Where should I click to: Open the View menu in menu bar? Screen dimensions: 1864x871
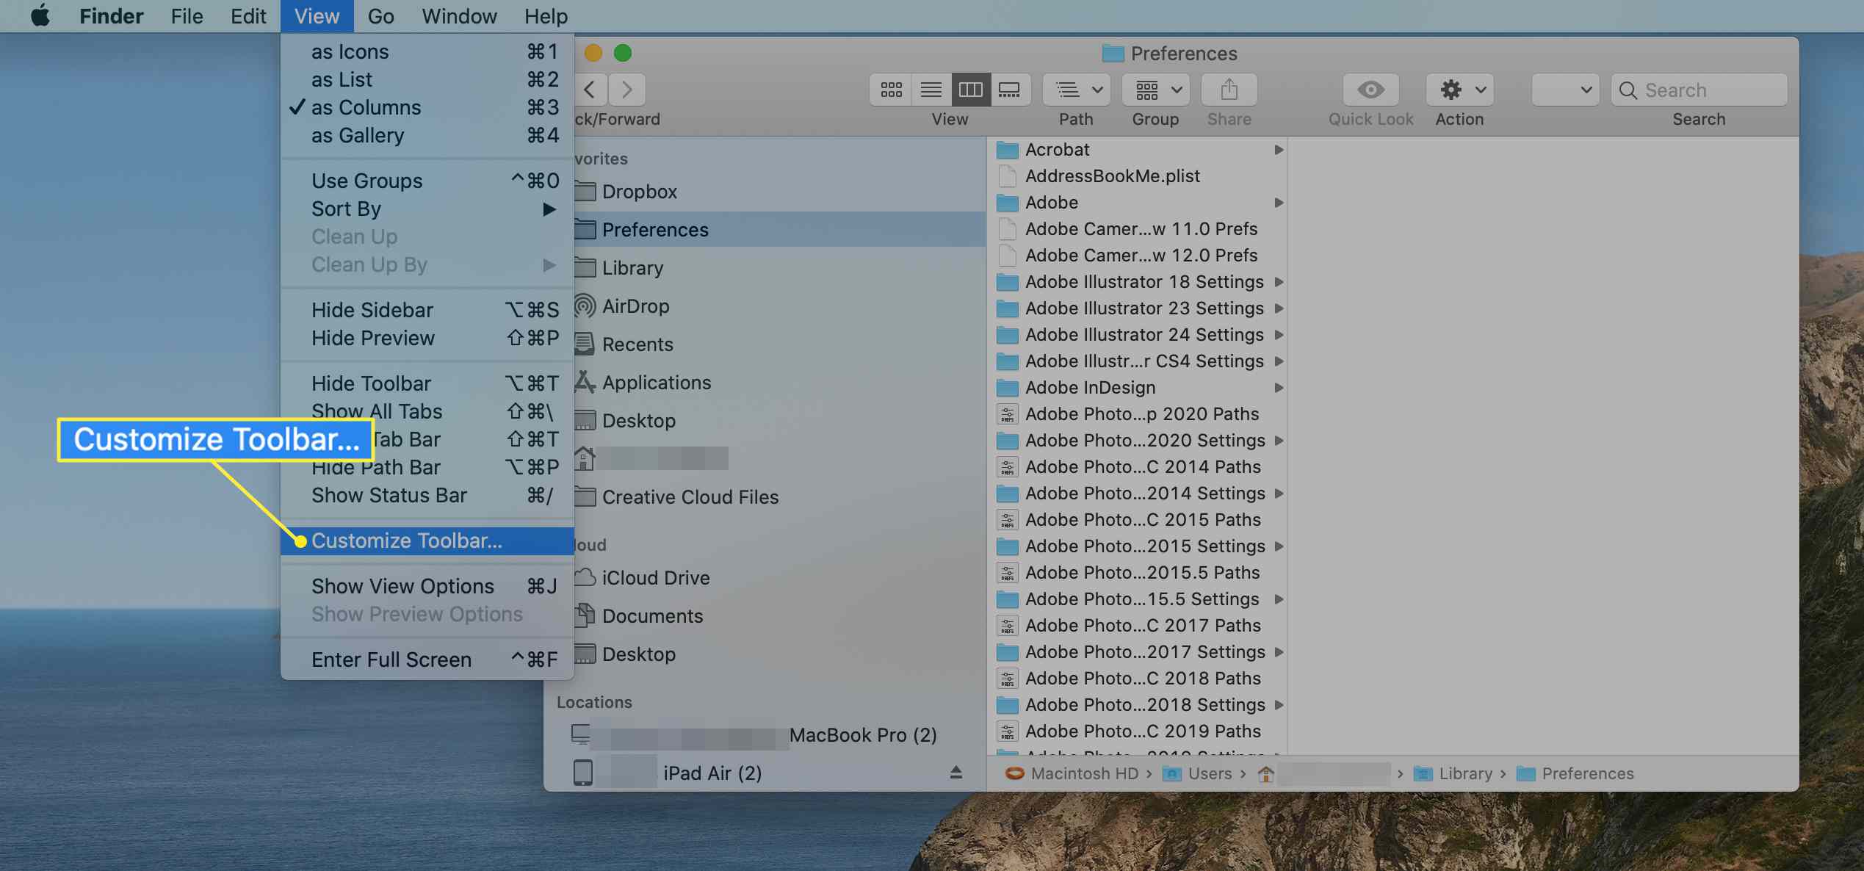(315, 15)
